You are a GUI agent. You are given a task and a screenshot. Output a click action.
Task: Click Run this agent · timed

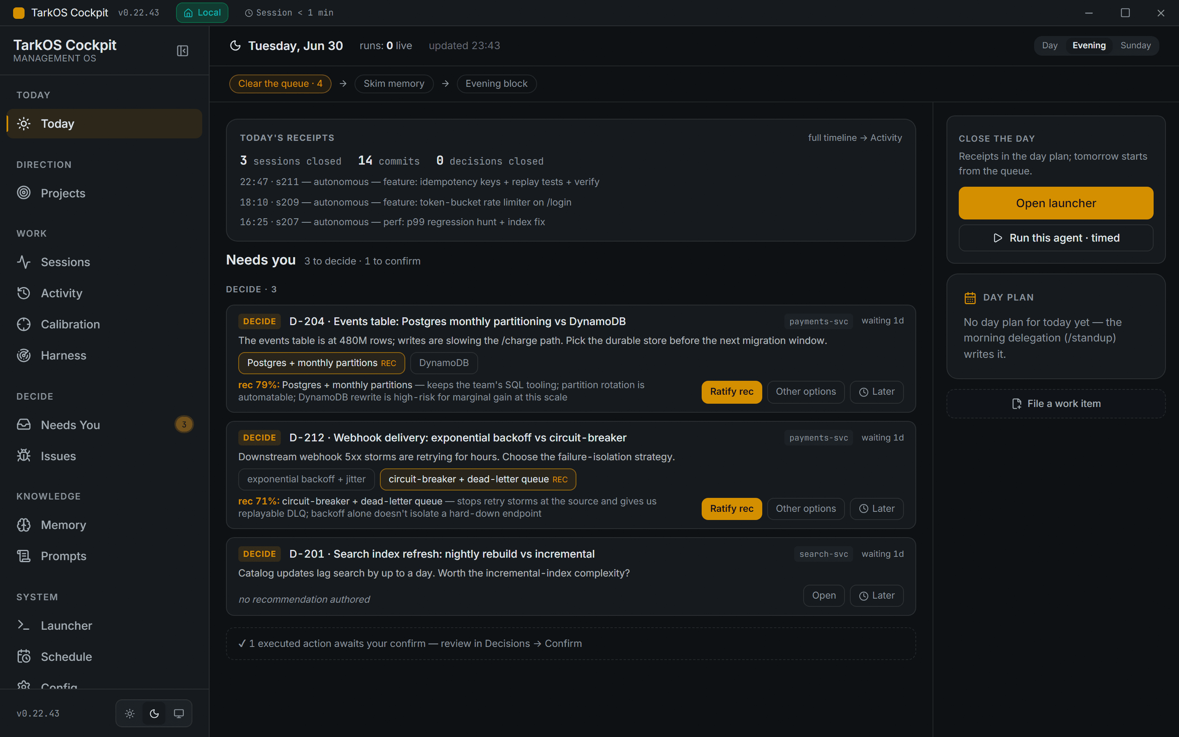click(x=1056, y=238)
